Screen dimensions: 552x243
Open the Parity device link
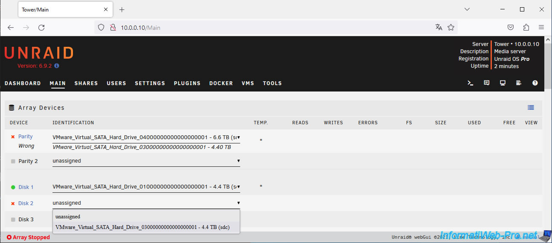point(26,137)
